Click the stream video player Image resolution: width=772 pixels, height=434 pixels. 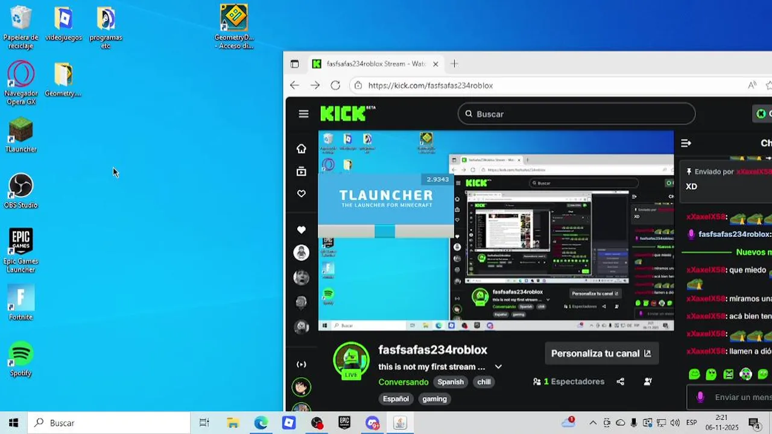(496, 231)
